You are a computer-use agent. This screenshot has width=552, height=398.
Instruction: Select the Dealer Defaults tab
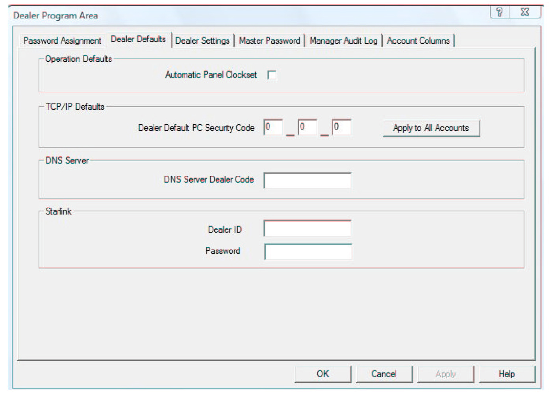coord(138,39)
